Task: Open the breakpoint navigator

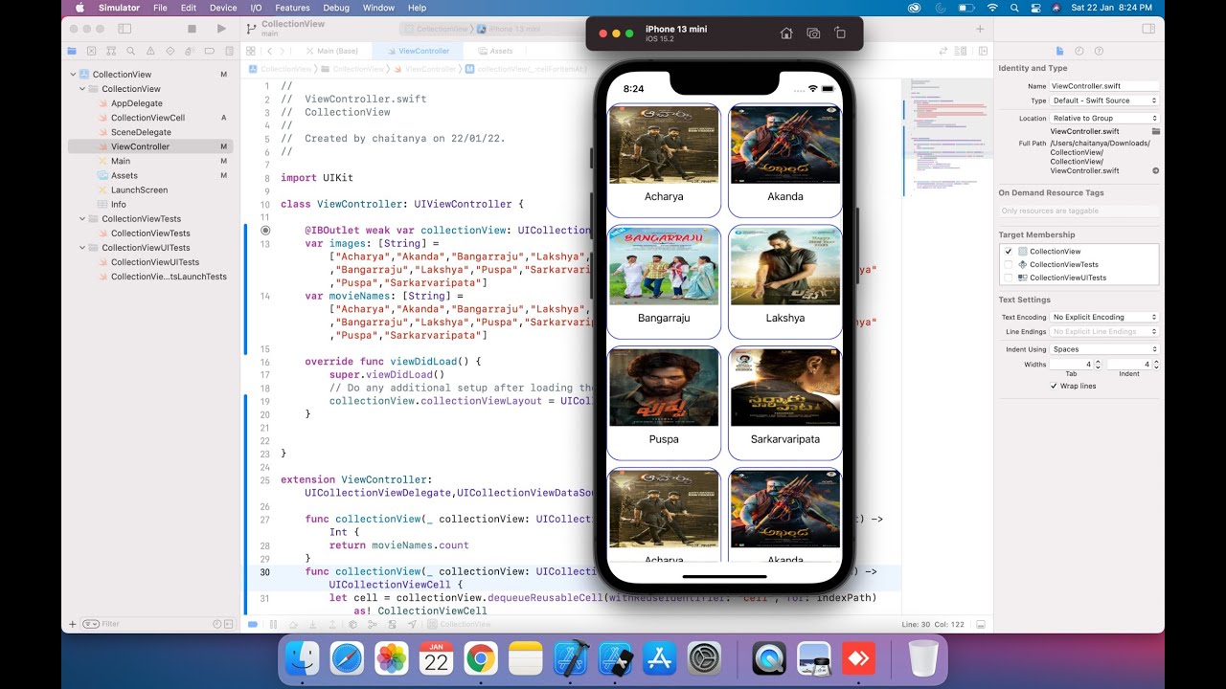Action: (209, 51)
